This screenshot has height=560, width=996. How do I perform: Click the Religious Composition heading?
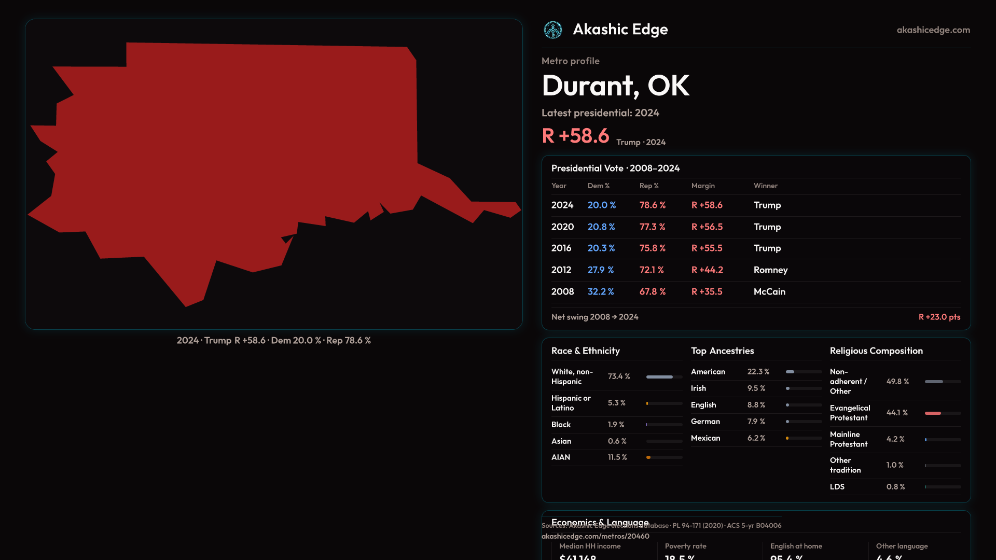pyautogui.click(x=876, y=351)
